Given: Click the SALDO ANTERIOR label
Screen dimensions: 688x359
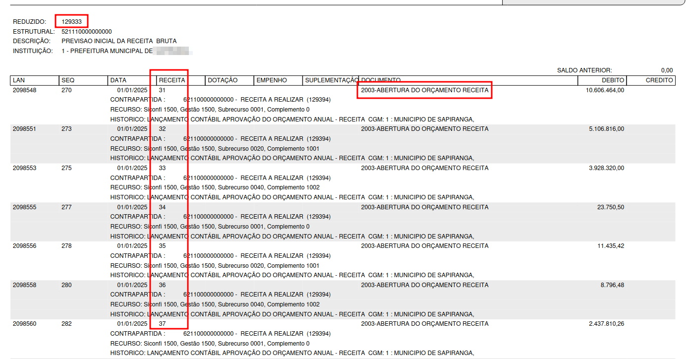Looking at the screenshot, I should click(584, 70).
